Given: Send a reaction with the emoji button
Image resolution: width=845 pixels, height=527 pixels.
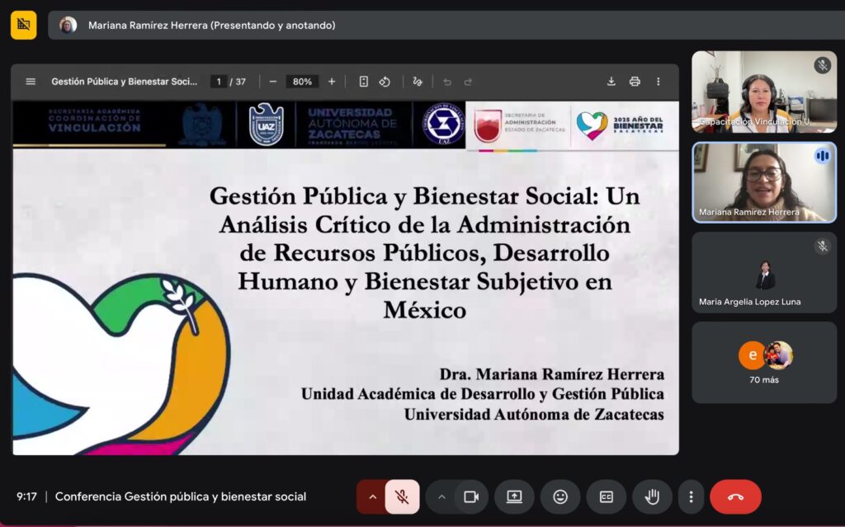Looking at the screenshot, I should (x=560, y=496).
